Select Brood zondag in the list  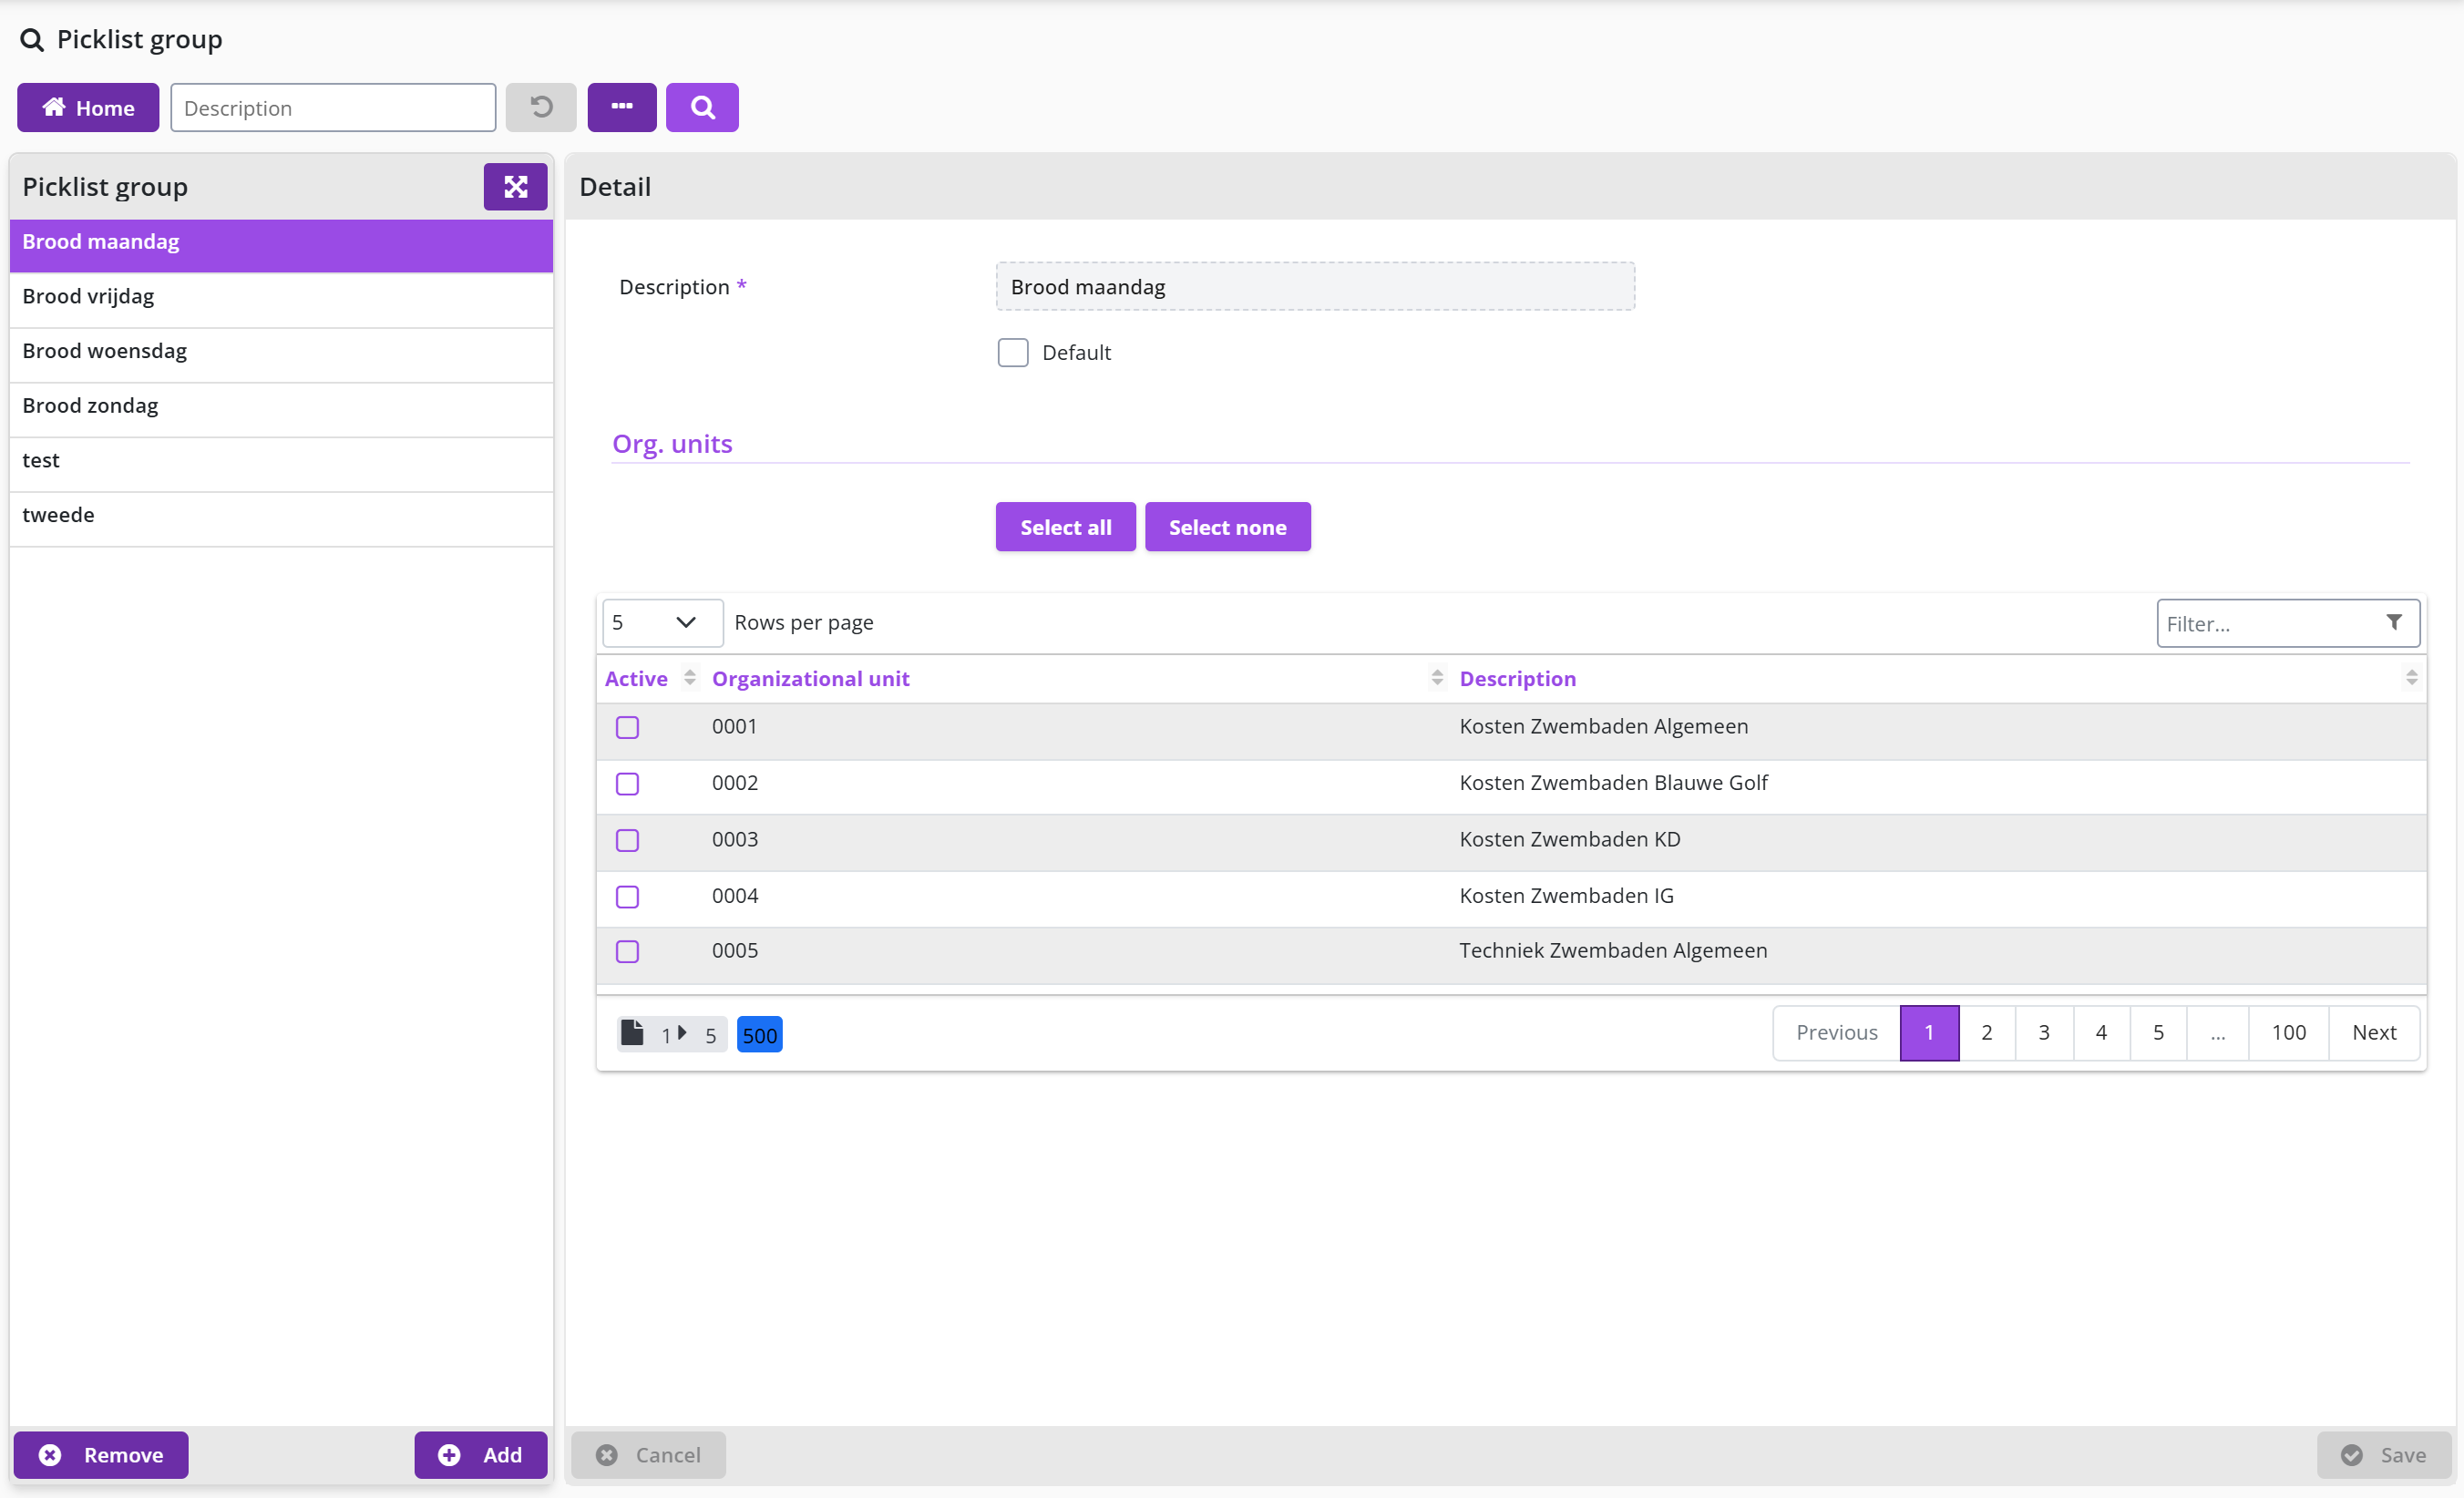[281, 410]
